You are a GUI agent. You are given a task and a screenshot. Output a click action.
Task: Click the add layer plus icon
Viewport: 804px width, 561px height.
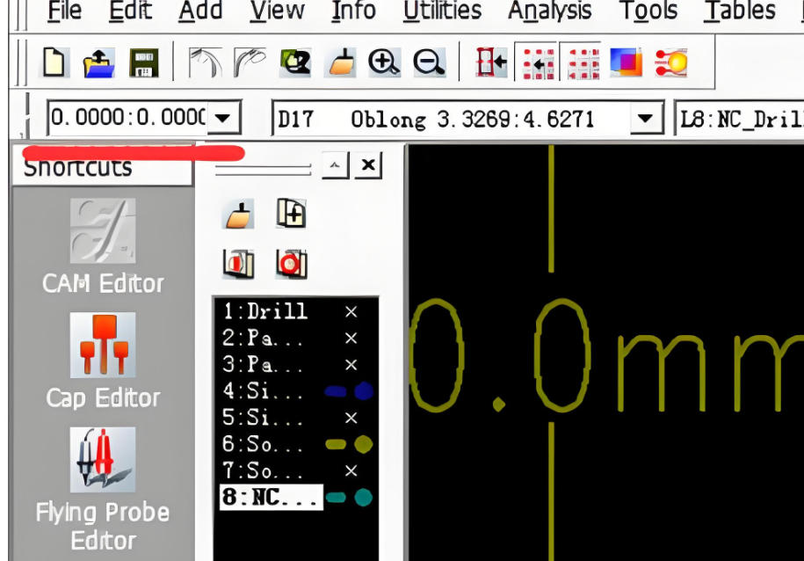pos(291,213)
